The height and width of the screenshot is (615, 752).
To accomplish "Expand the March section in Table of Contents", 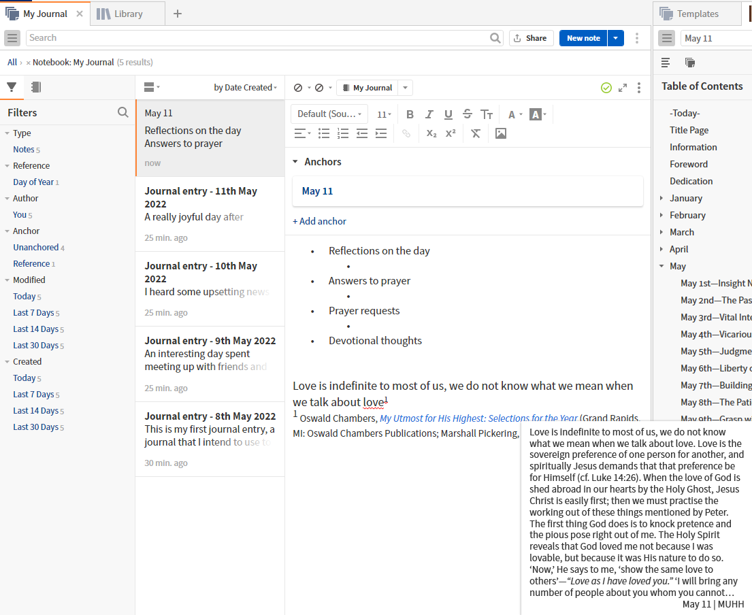I will (x=661, y=232).
